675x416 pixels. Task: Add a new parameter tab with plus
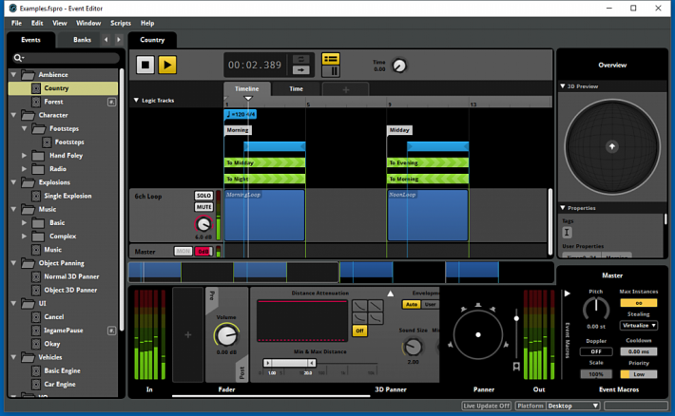(346, 89)
